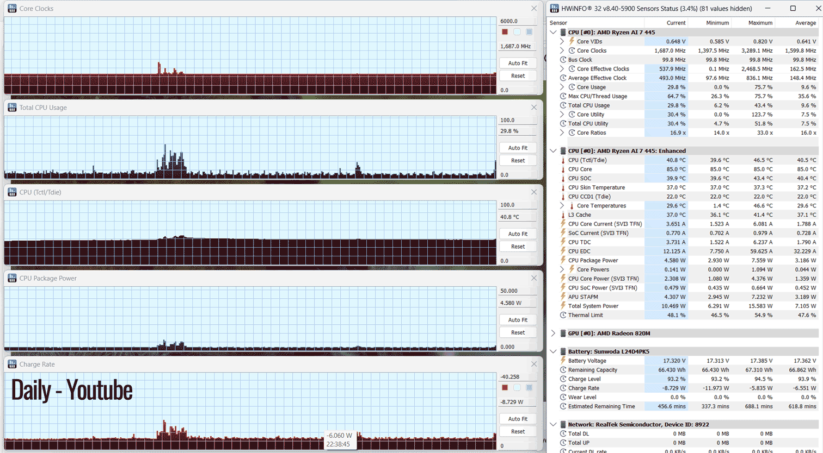This screenshot has height=453, width=823.
Task: Collapse the Battery: Sunwoda L24D4PK5 section
Action: pos(554,351)
